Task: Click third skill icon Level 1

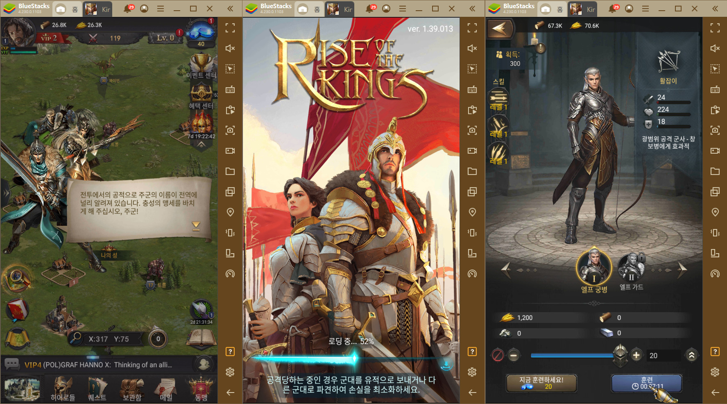Action: [498, 153]
